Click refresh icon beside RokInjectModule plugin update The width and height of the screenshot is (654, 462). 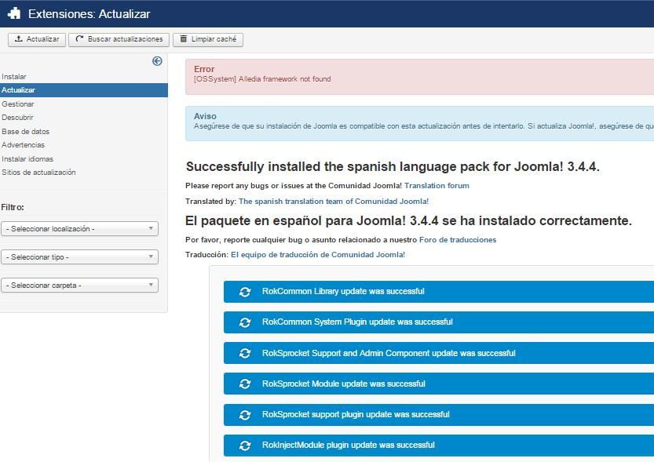[245, 446]
